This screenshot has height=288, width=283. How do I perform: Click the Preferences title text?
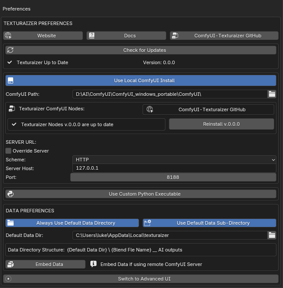click(x=17, y=9)
